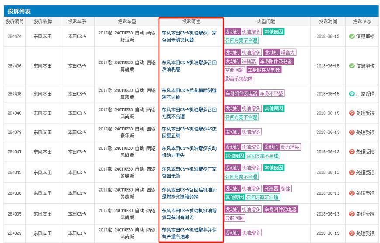Open complaint 东风本田CR-V机油增多召回后油耗高
380x243 pixels.
click(x=189, y=66)
